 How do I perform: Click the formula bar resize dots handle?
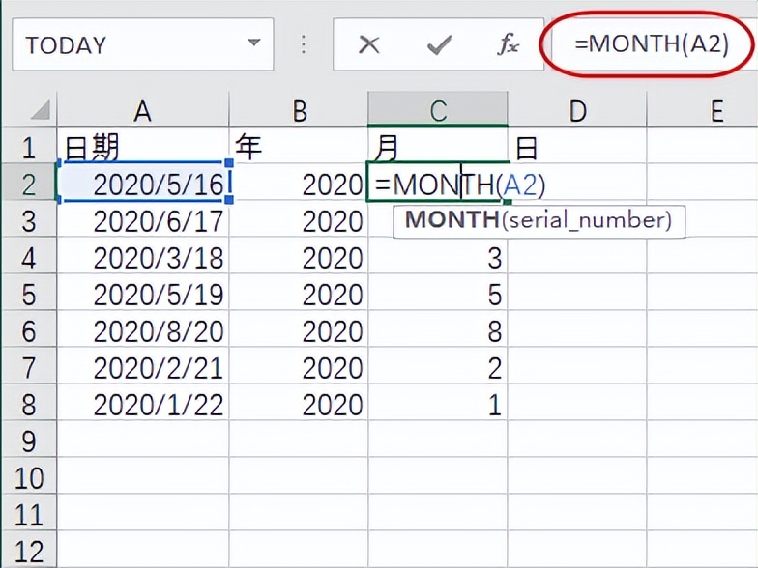[x=304, y=44]
